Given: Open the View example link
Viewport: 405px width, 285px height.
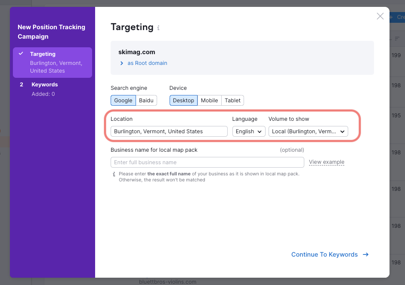Looking at the screenshot, I should coord(326,162).
